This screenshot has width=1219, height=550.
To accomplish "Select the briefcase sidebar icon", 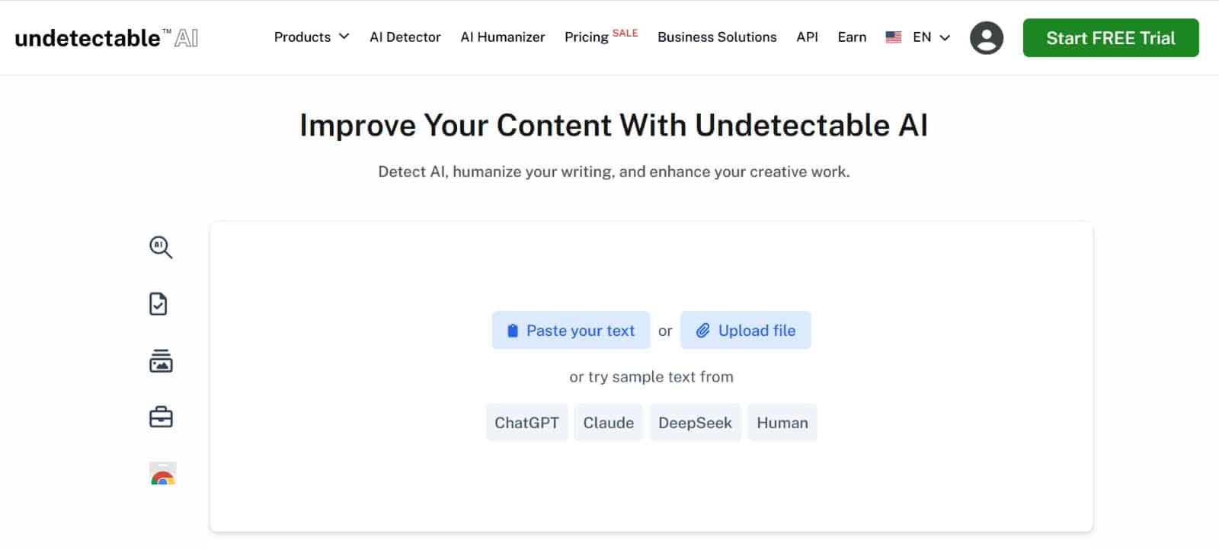I will point(161,417).
